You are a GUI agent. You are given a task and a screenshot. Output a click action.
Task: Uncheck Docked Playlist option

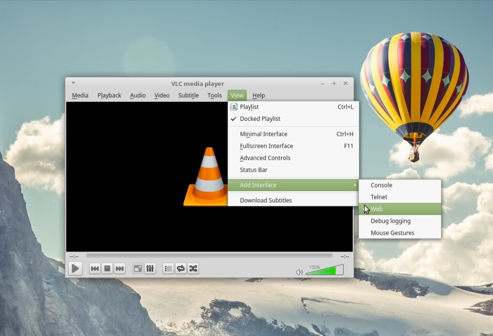(x=294, y=119)
